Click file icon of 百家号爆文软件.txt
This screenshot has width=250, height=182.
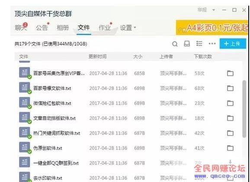[25, 87]
